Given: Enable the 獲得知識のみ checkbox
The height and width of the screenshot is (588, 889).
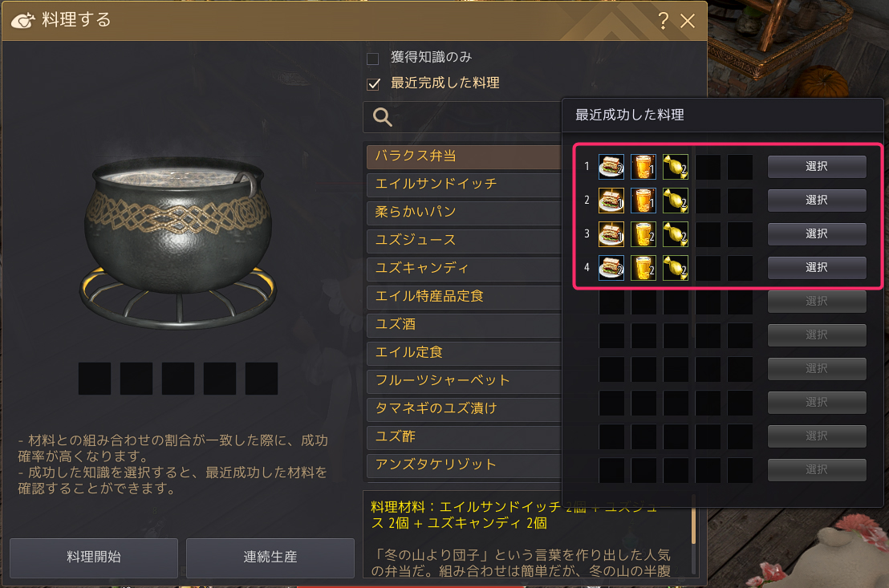Looking at the screenshot, I should coord(372,59).
